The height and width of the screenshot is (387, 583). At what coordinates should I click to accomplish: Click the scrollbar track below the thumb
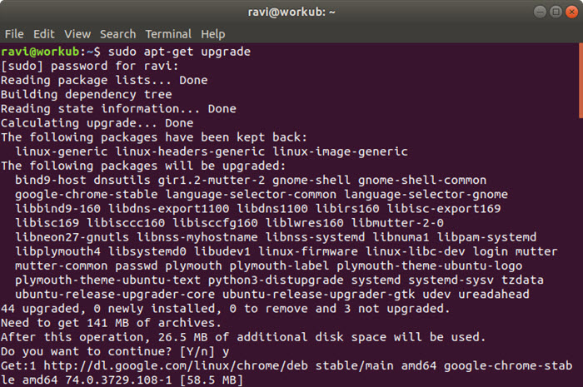tap(581, 252)
